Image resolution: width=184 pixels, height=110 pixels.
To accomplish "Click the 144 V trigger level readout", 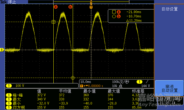I will coord(145,86).
